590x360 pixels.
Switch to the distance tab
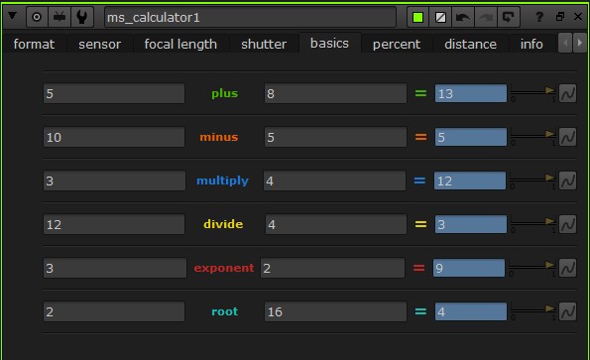[470, 44]
